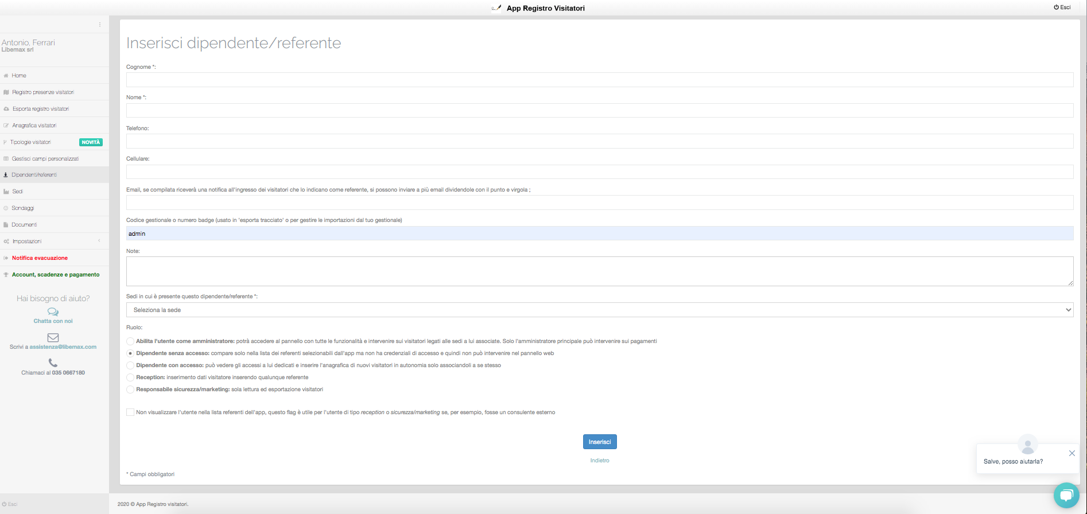Screen dimensions: 1087x514
Task: Click the chat bubbles icon above Chatta con noi
Action: coord(53,312)
